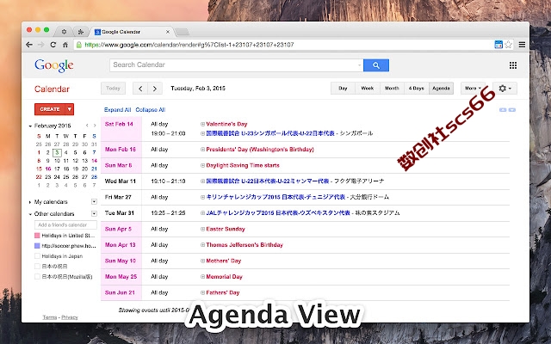This screenshot has height=344, width=551.
Task: Click the green padlock security icon
Action: click(x=79, y=45)
